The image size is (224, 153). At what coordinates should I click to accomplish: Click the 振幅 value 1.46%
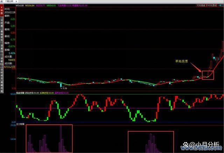(12, 53)
